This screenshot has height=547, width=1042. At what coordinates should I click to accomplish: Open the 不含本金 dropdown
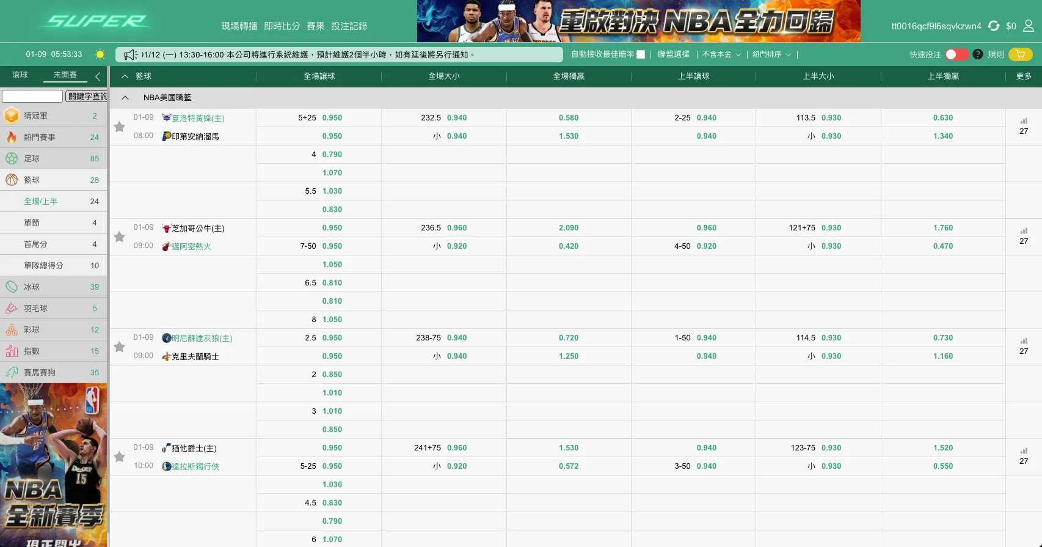click(x=721, y=54)
